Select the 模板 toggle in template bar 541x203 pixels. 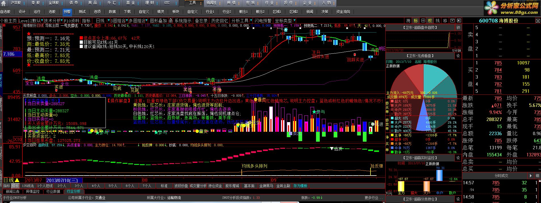pyautogui.click(x=15, y=186)
